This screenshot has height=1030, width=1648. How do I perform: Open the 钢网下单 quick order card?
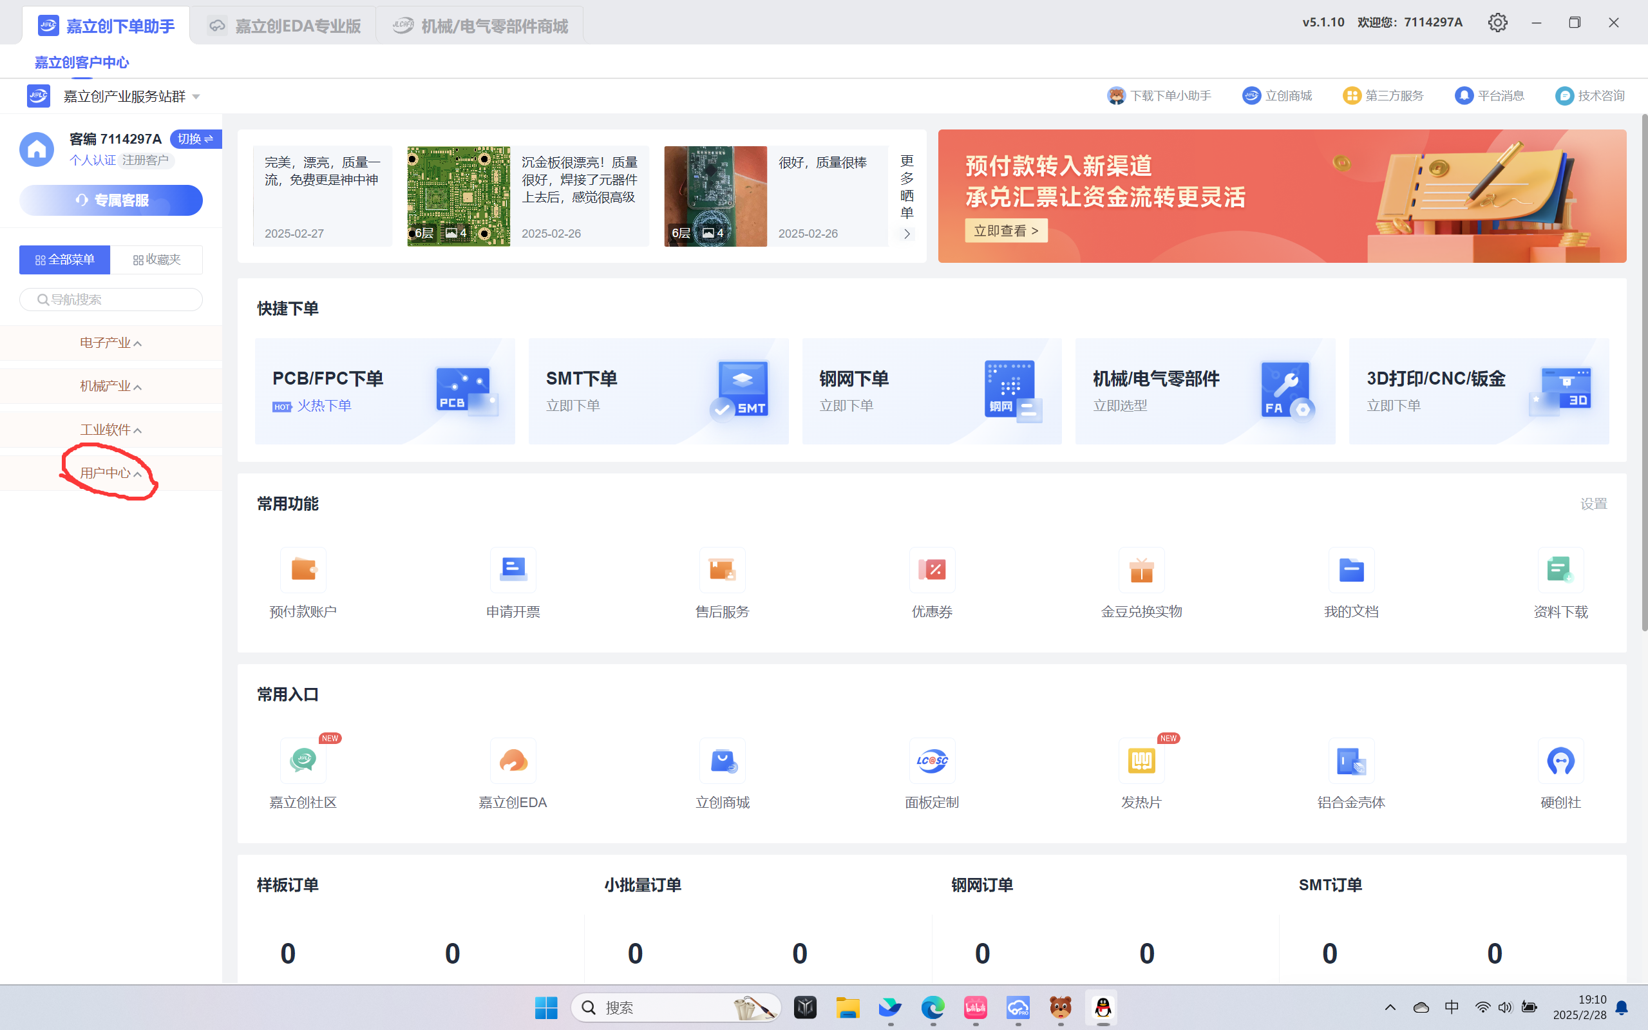tap(932, 391)
